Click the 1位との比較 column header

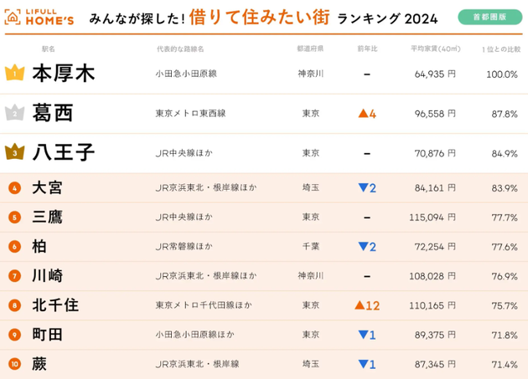[501, 49]
